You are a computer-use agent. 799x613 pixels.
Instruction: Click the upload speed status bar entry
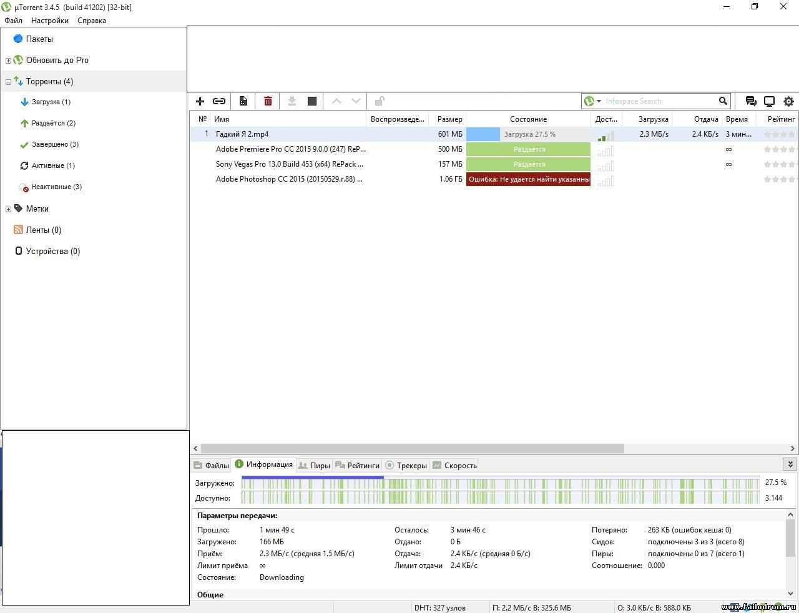pos(654,607)
